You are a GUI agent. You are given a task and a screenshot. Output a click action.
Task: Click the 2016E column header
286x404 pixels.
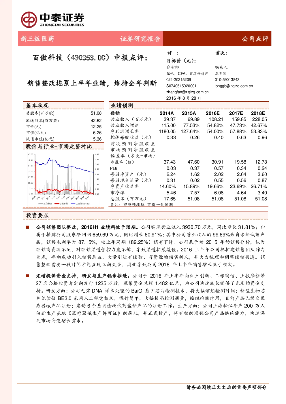tap(212, 113)
